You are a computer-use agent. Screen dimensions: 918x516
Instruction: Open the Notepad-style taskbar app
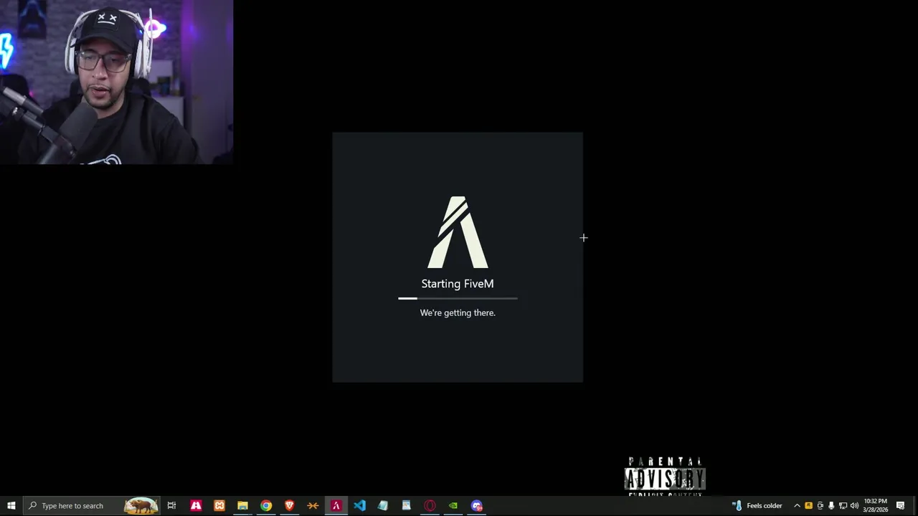383,505
